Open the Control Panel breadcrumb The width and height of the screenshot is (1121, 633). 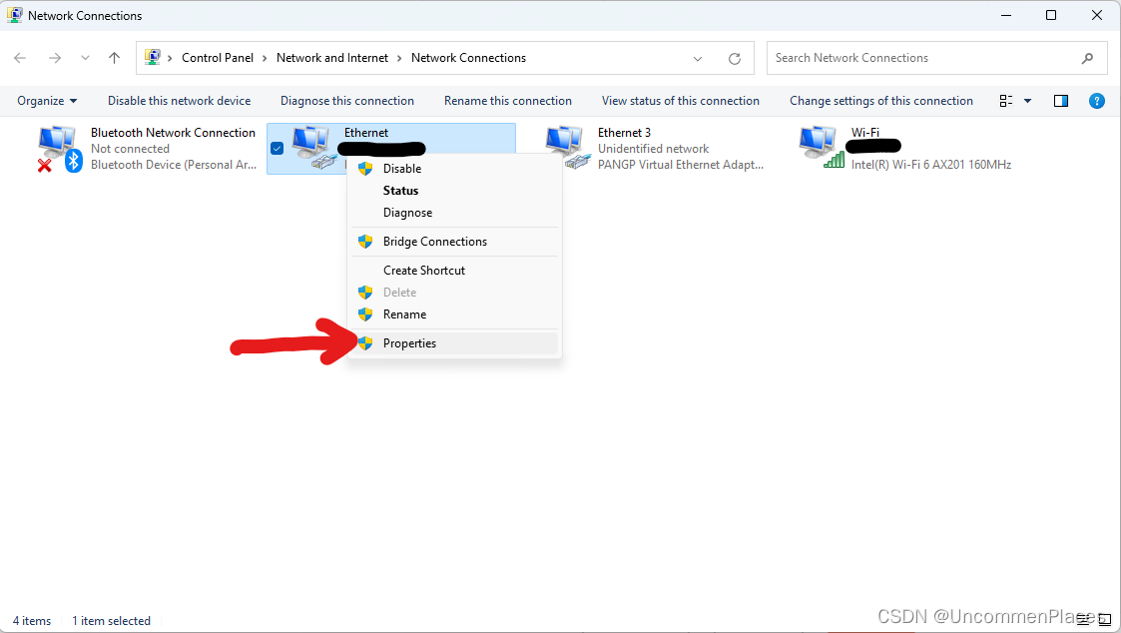[218, 58]
